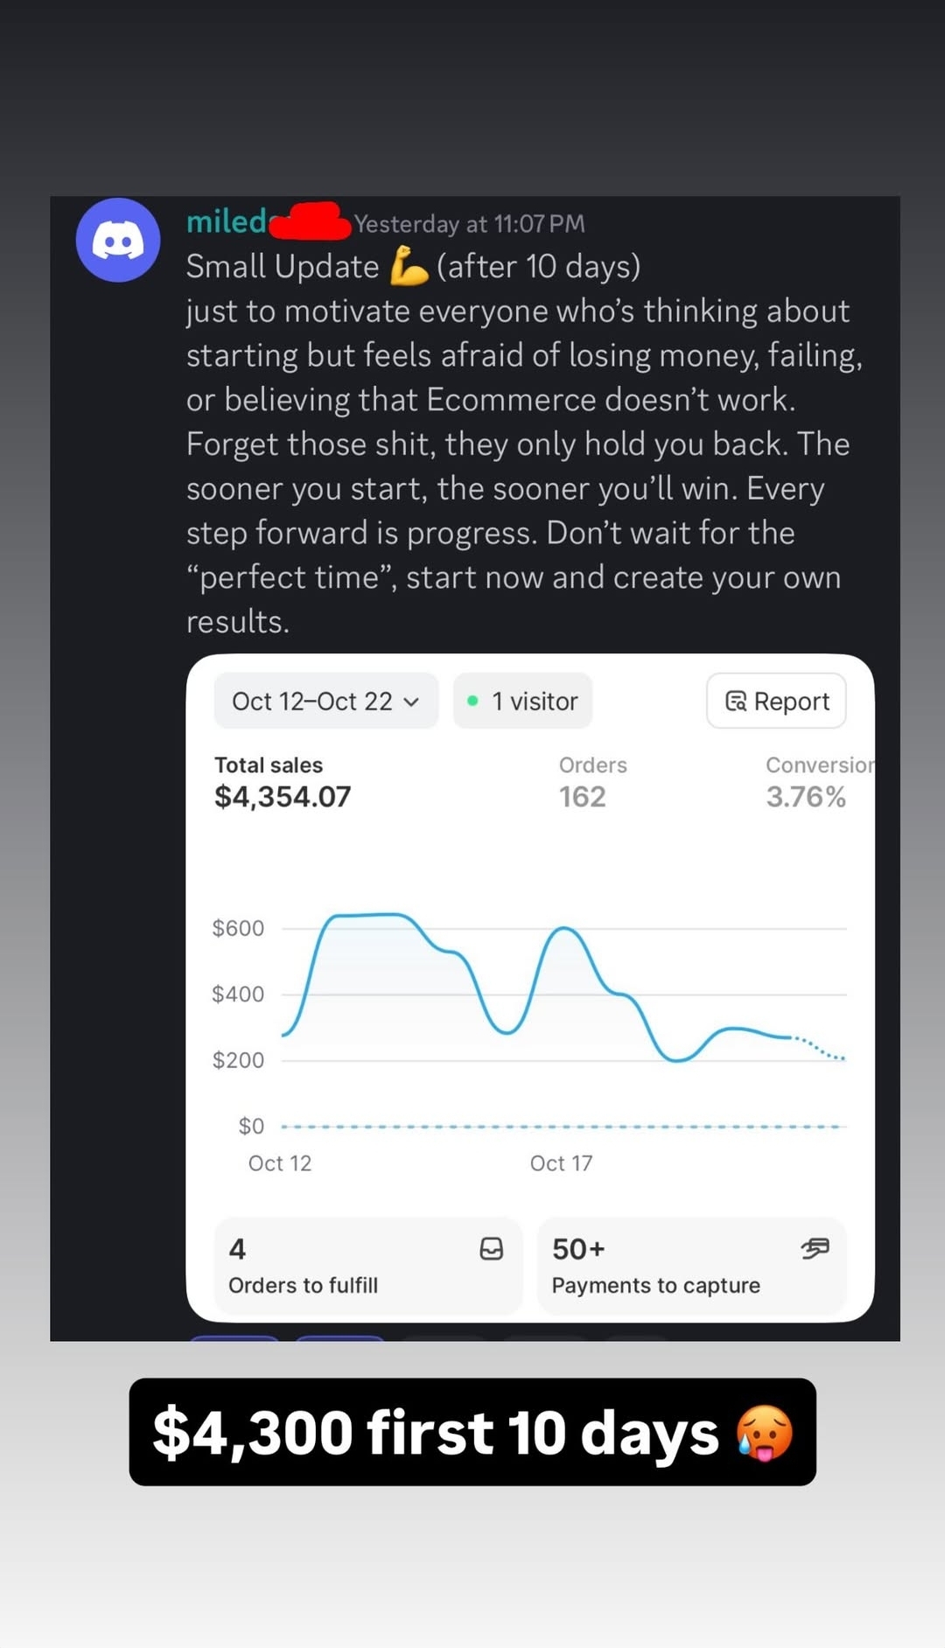945x1648 pixels.
Task: Click the payments icon on Payments to capture
Action: (x=814, y=1248)
